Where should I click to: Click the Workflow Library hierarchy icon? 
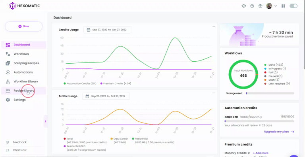coord(8,81)
